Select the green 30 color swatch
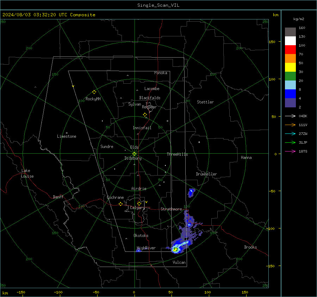Viewport: 317px width, 297px height. tap(290, 76)
